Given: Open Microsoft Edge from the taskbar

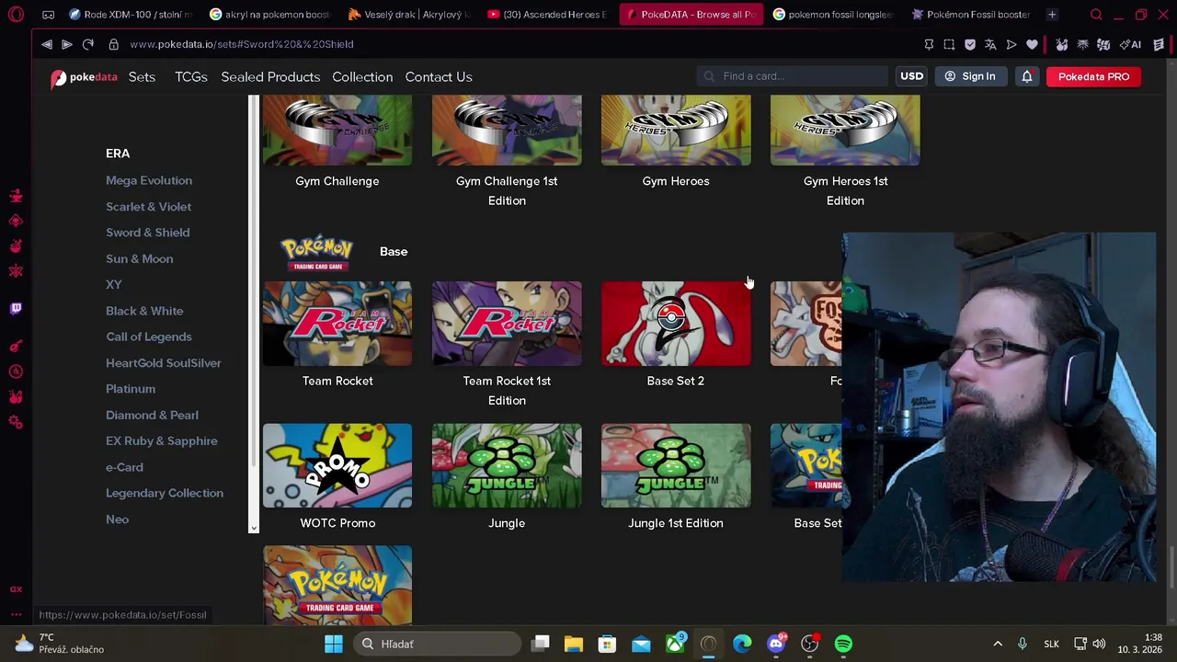Looking at the screenshot, I should coord(742,644).
